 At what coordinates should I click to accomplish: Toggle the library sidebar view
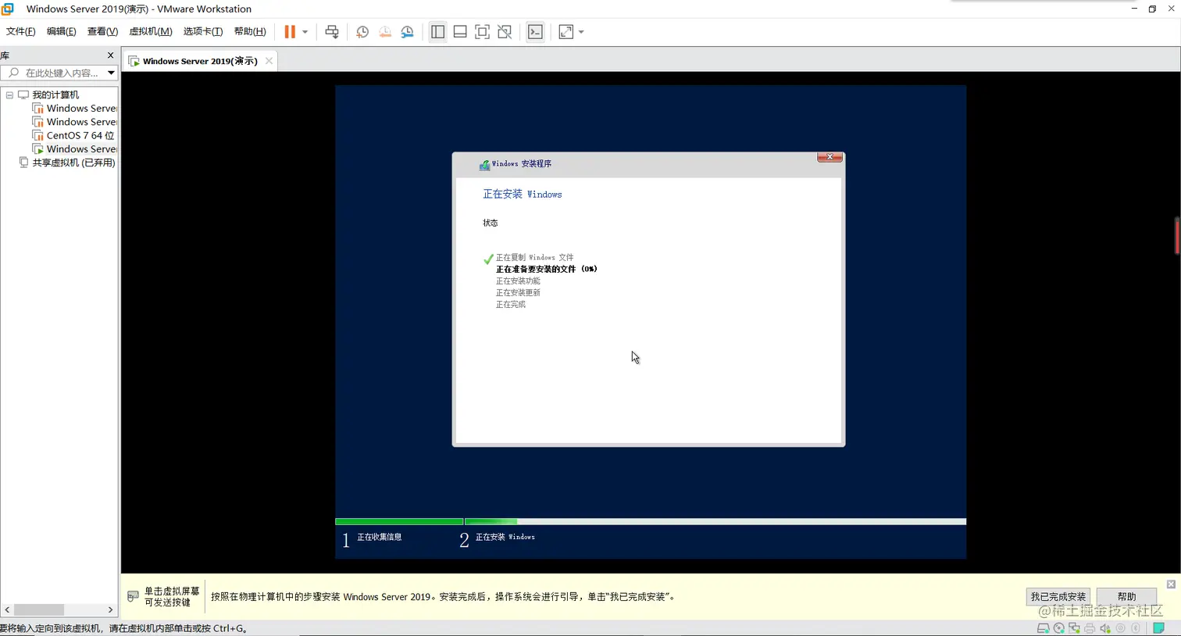[437, 32]
